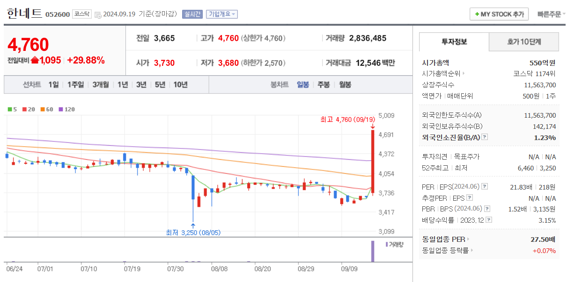The image size is (567, 282).
Task: Click the 코스닥 market label
Action: 82,14
